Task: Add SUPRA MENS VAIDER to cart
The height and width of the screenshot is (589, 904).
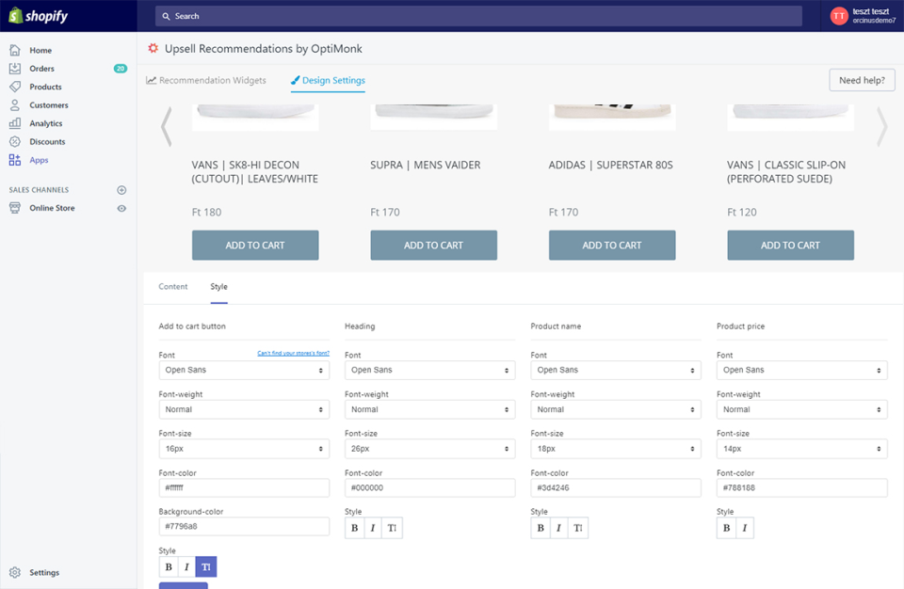Action: [433, 246]
